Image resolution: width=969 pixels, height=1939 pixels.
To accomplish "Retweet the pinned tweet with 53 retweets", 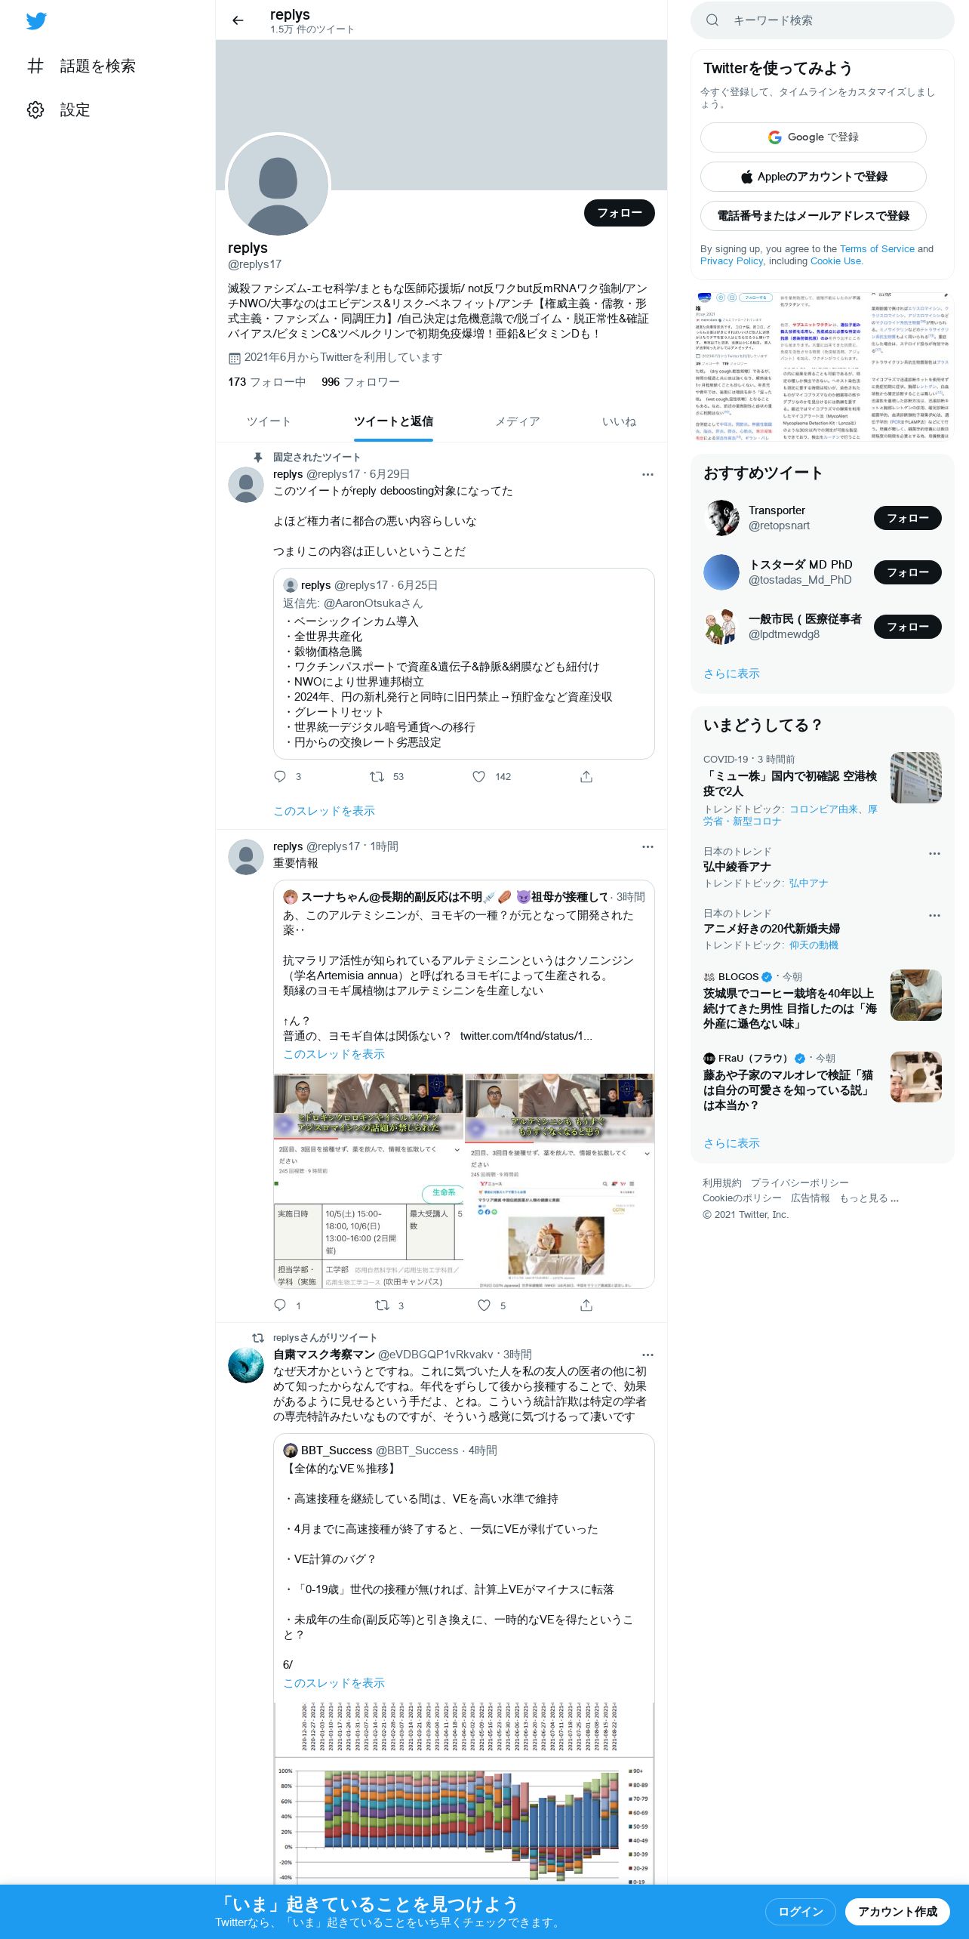I will (x=377, y=776).
